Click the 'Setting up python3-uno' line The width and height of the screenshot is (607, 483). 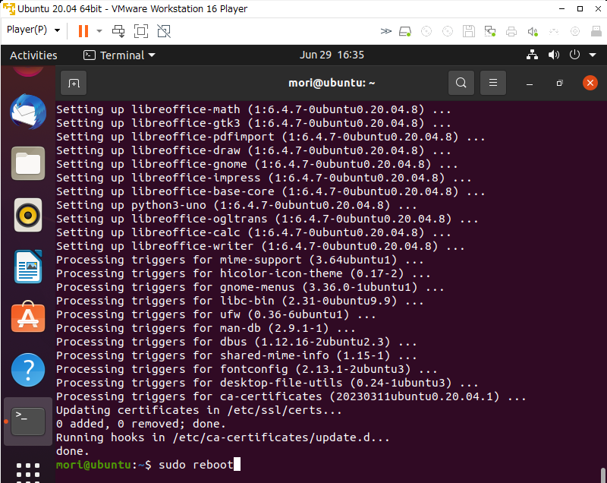click(236, 205)
